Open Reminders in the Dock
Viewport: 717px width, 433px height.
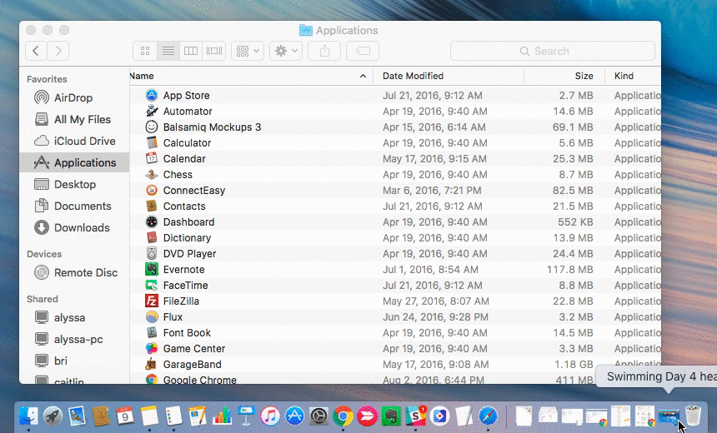pyautogui.click(x=173, y=416)
